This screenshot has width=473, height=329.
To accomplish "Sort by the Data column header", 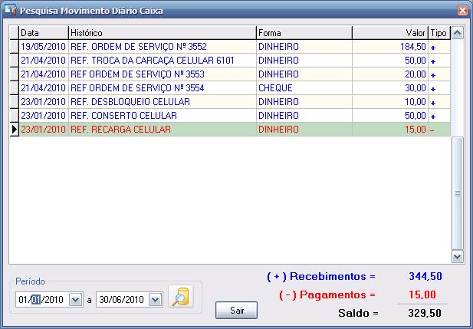I will click(x=42, y=33).
